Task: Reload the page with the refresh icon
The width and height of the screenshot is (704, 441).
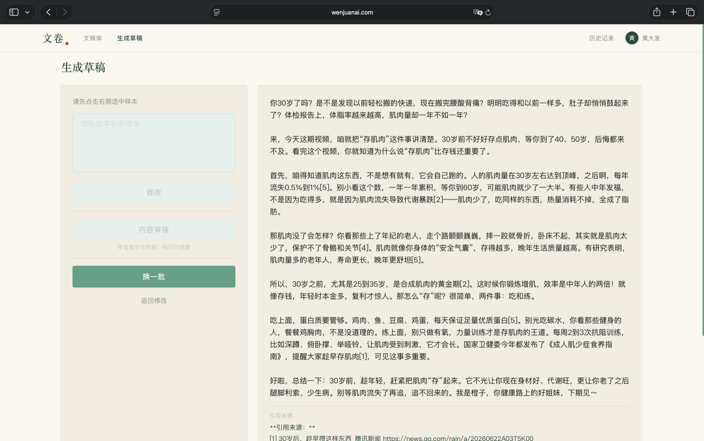Action: coord(488,12)
